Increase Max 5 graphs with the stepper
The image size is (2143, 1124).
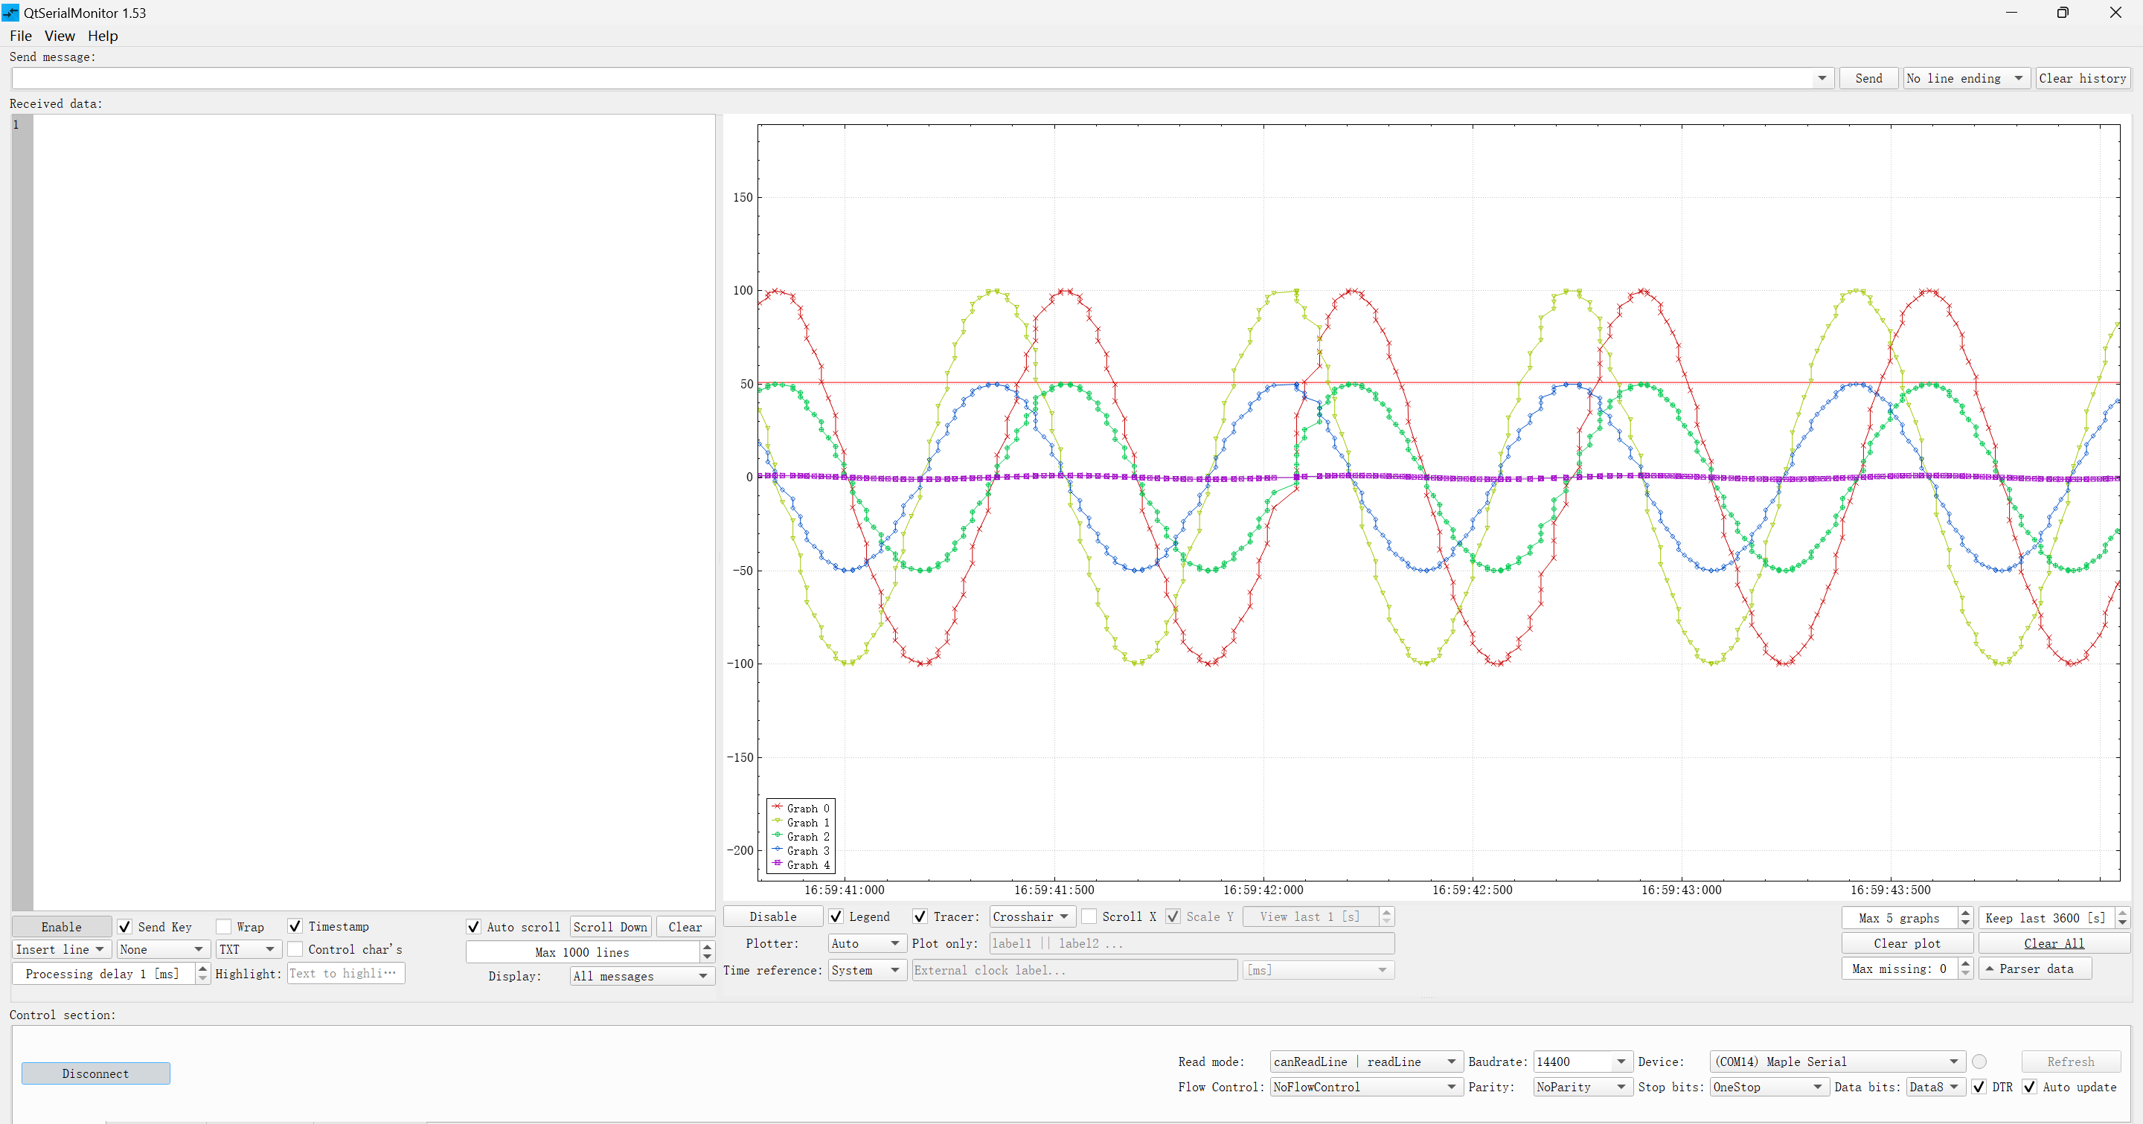[1965, 913]
